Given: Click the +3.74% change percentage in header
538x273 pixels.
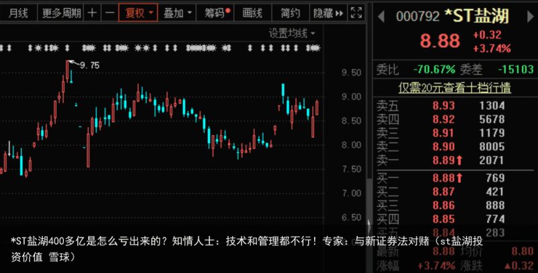Looking at the screenshot, I should tap(492, 48).
